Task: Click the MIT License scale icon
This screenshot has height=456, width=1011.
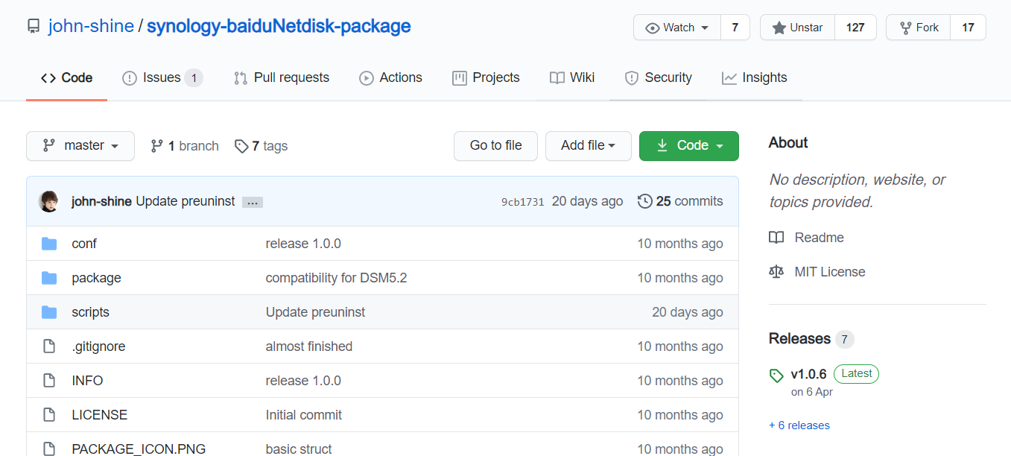Action: pos(776,272)
